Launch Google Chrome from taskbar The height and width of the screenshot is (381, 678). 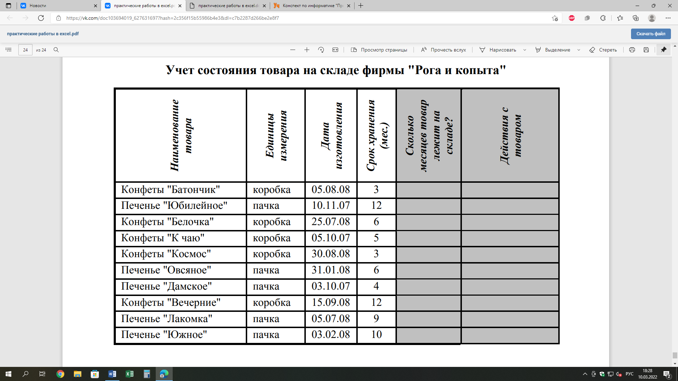click(x=60, y=374)
